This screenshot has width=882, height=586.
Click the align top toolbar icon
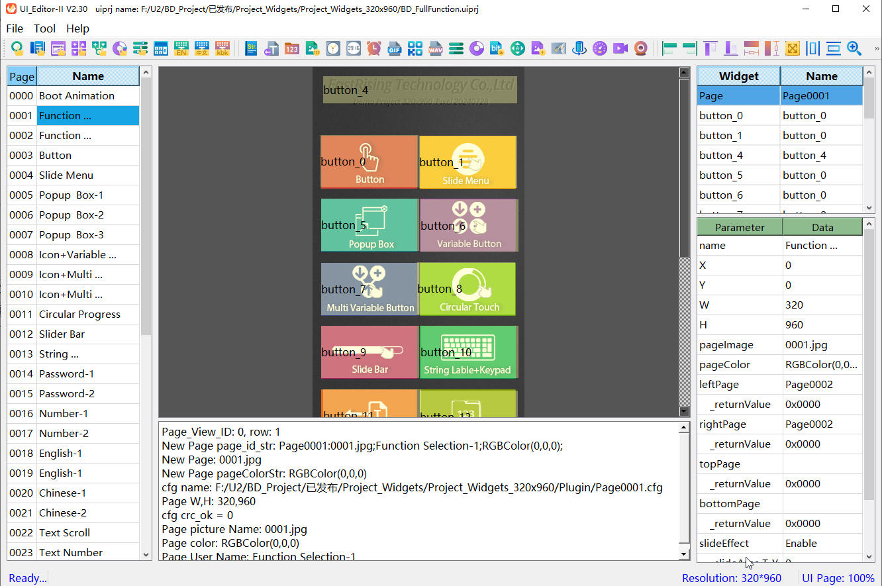pos(710,48)
